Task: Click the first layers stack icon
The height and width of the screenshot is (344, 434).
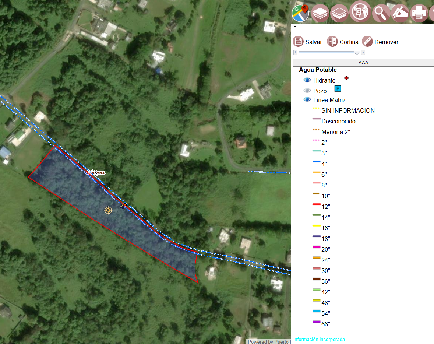Action: (320, 13)
